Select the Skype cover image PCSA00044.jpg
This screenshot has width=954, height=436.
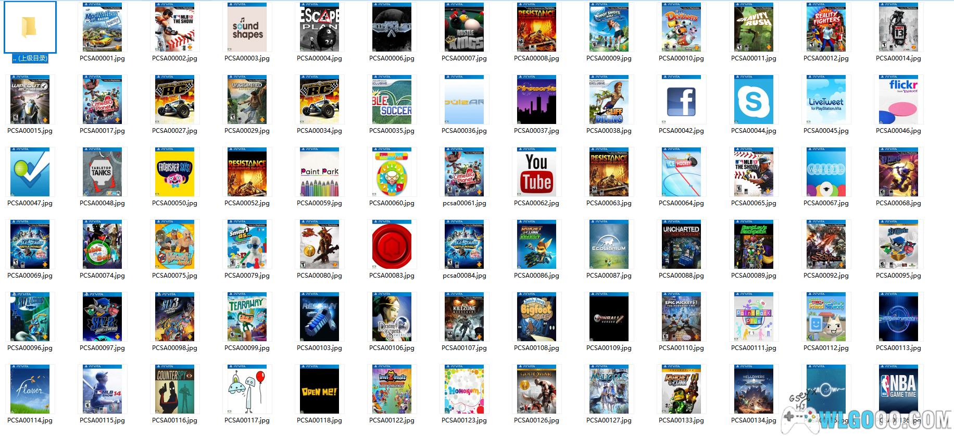754,100
